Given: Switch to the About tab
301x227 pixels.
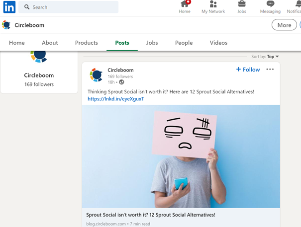Looking at the screenshot, I should (x=50, y=43).
